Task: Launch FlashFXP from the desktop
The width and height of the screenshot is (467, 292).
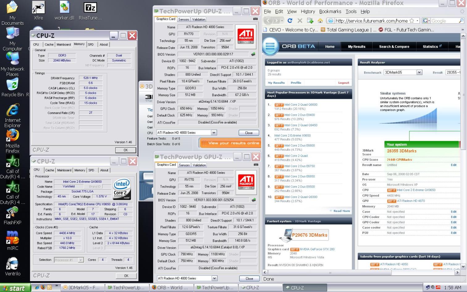Action: pos(12,215)
